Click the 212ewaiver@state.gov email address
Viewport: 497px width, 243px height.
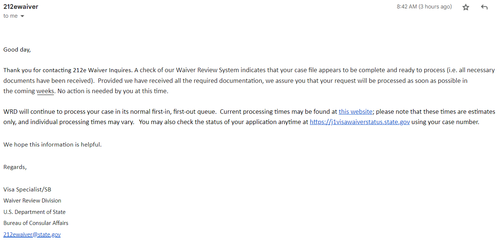[32, 234]
